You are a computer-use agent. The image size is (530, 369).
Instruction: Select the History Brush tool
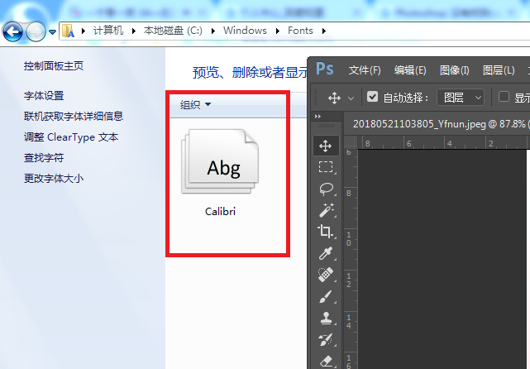[326, 339]
